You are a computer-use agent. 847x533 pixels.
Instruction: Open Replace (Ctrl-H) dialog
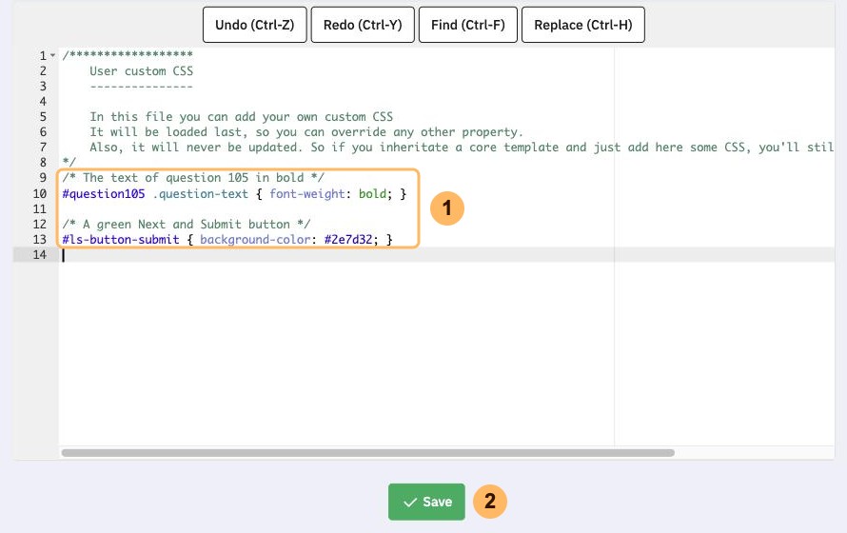582,25
